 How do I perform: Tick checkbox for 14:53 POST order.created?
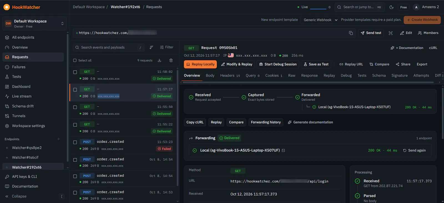(x=75, y=192)
